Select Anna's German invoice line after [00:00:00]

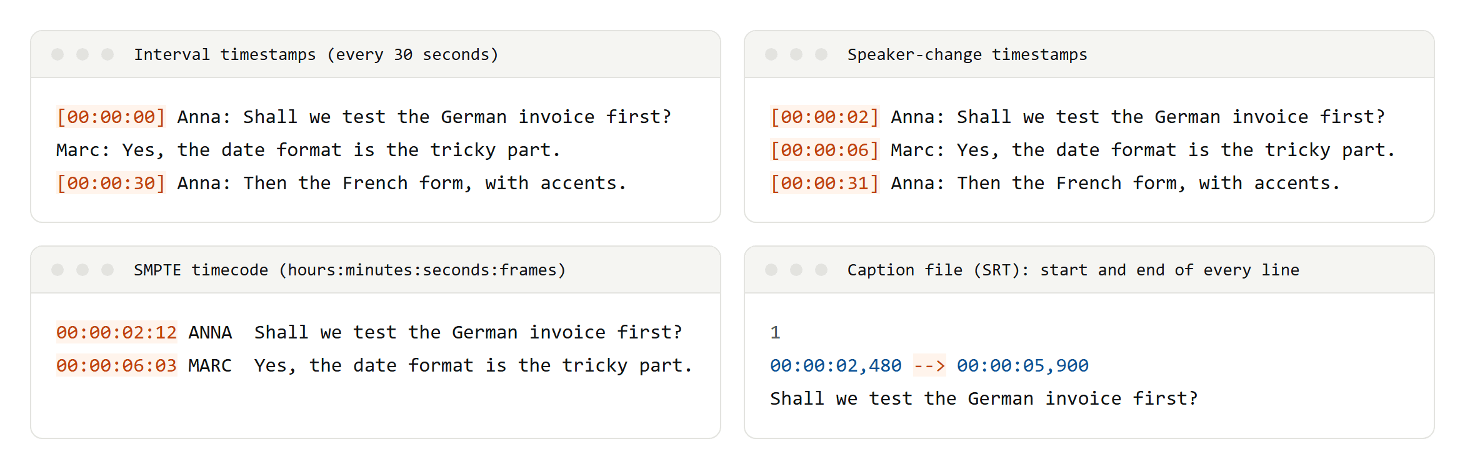click(x=424, y=117)
